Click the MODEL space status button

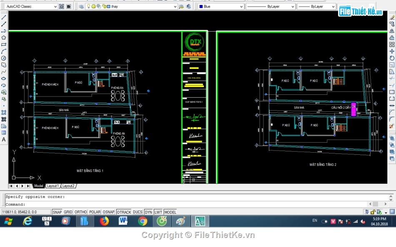pos(170,212)
